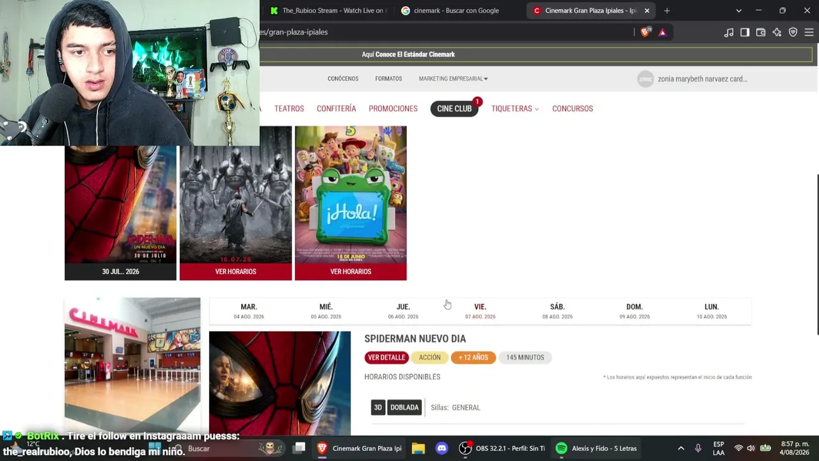Click the 145 Minutos duration tag
The image size is (819, 461).
[525, 357]
